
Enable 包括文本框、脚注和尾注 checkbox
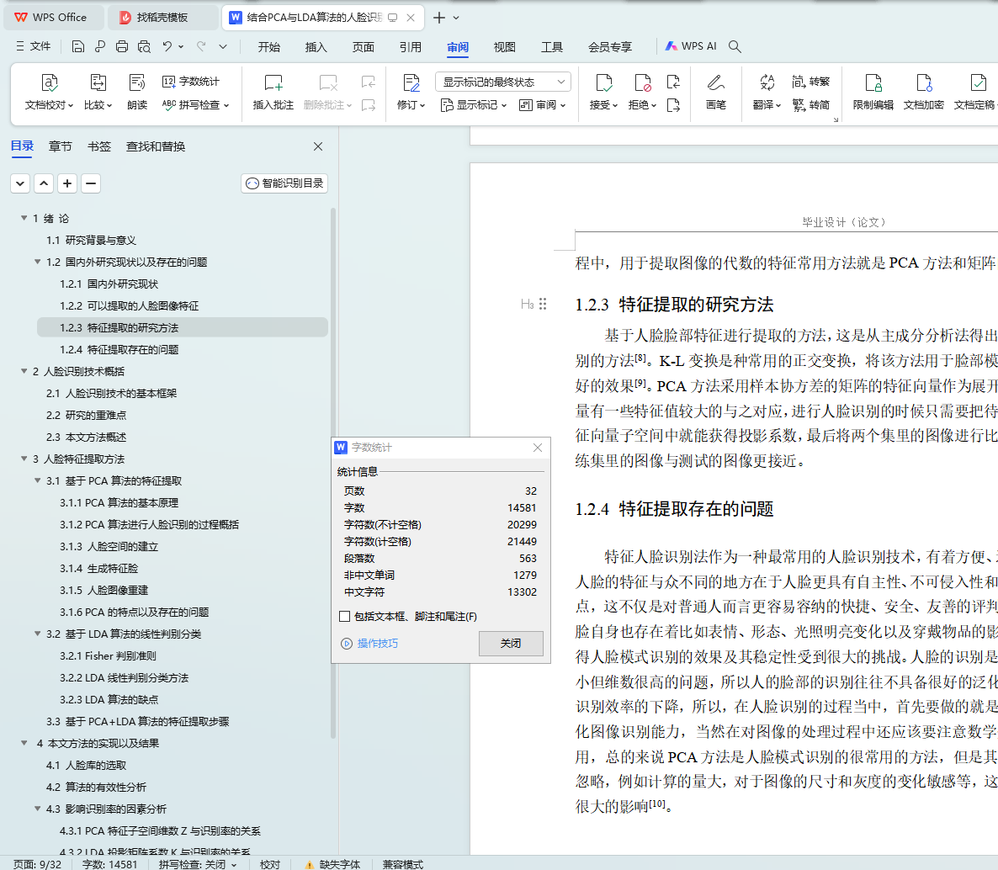tap(344, 617)
